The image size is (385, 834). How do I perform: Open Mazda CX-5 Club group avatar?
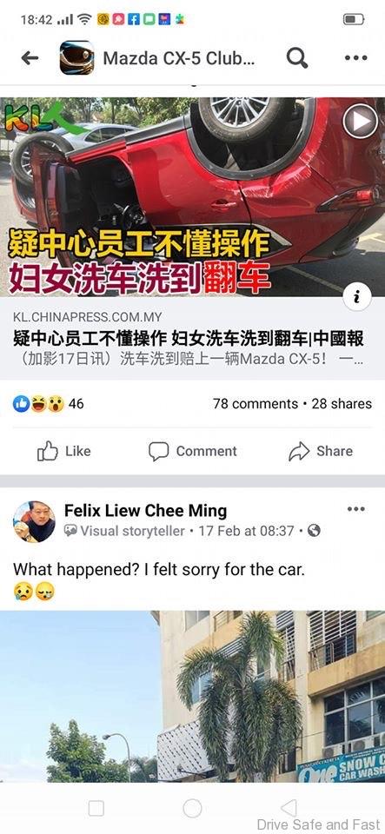click(x=76, y=57)
